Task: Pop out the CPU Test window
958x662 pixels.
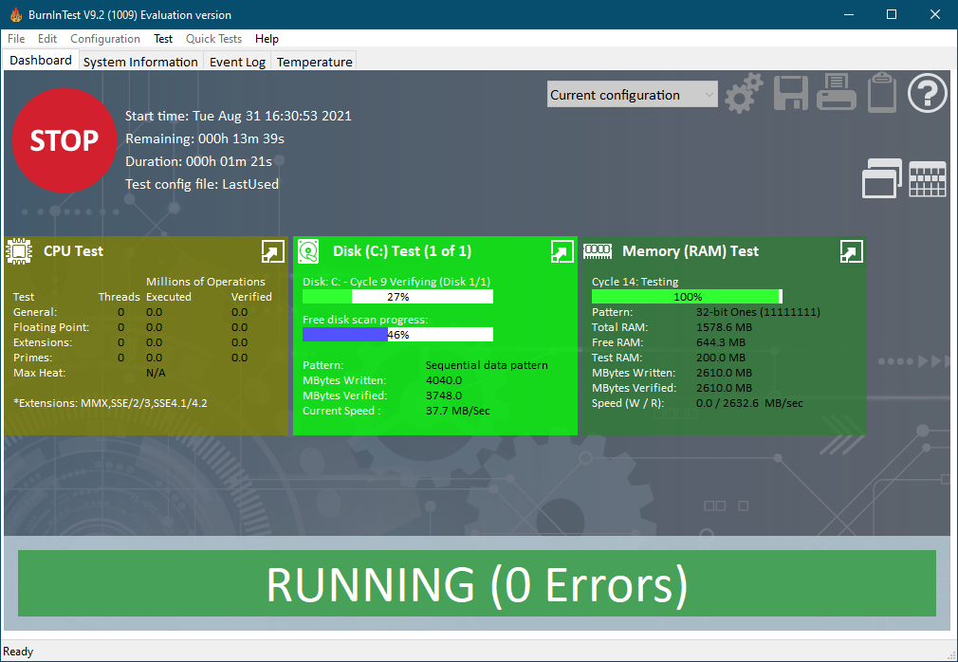Action: (x=272, y=251)
